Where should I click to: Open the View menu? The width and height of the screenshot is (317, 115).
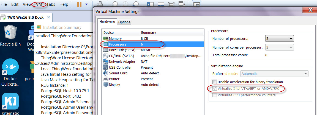(x=27, y=4)
